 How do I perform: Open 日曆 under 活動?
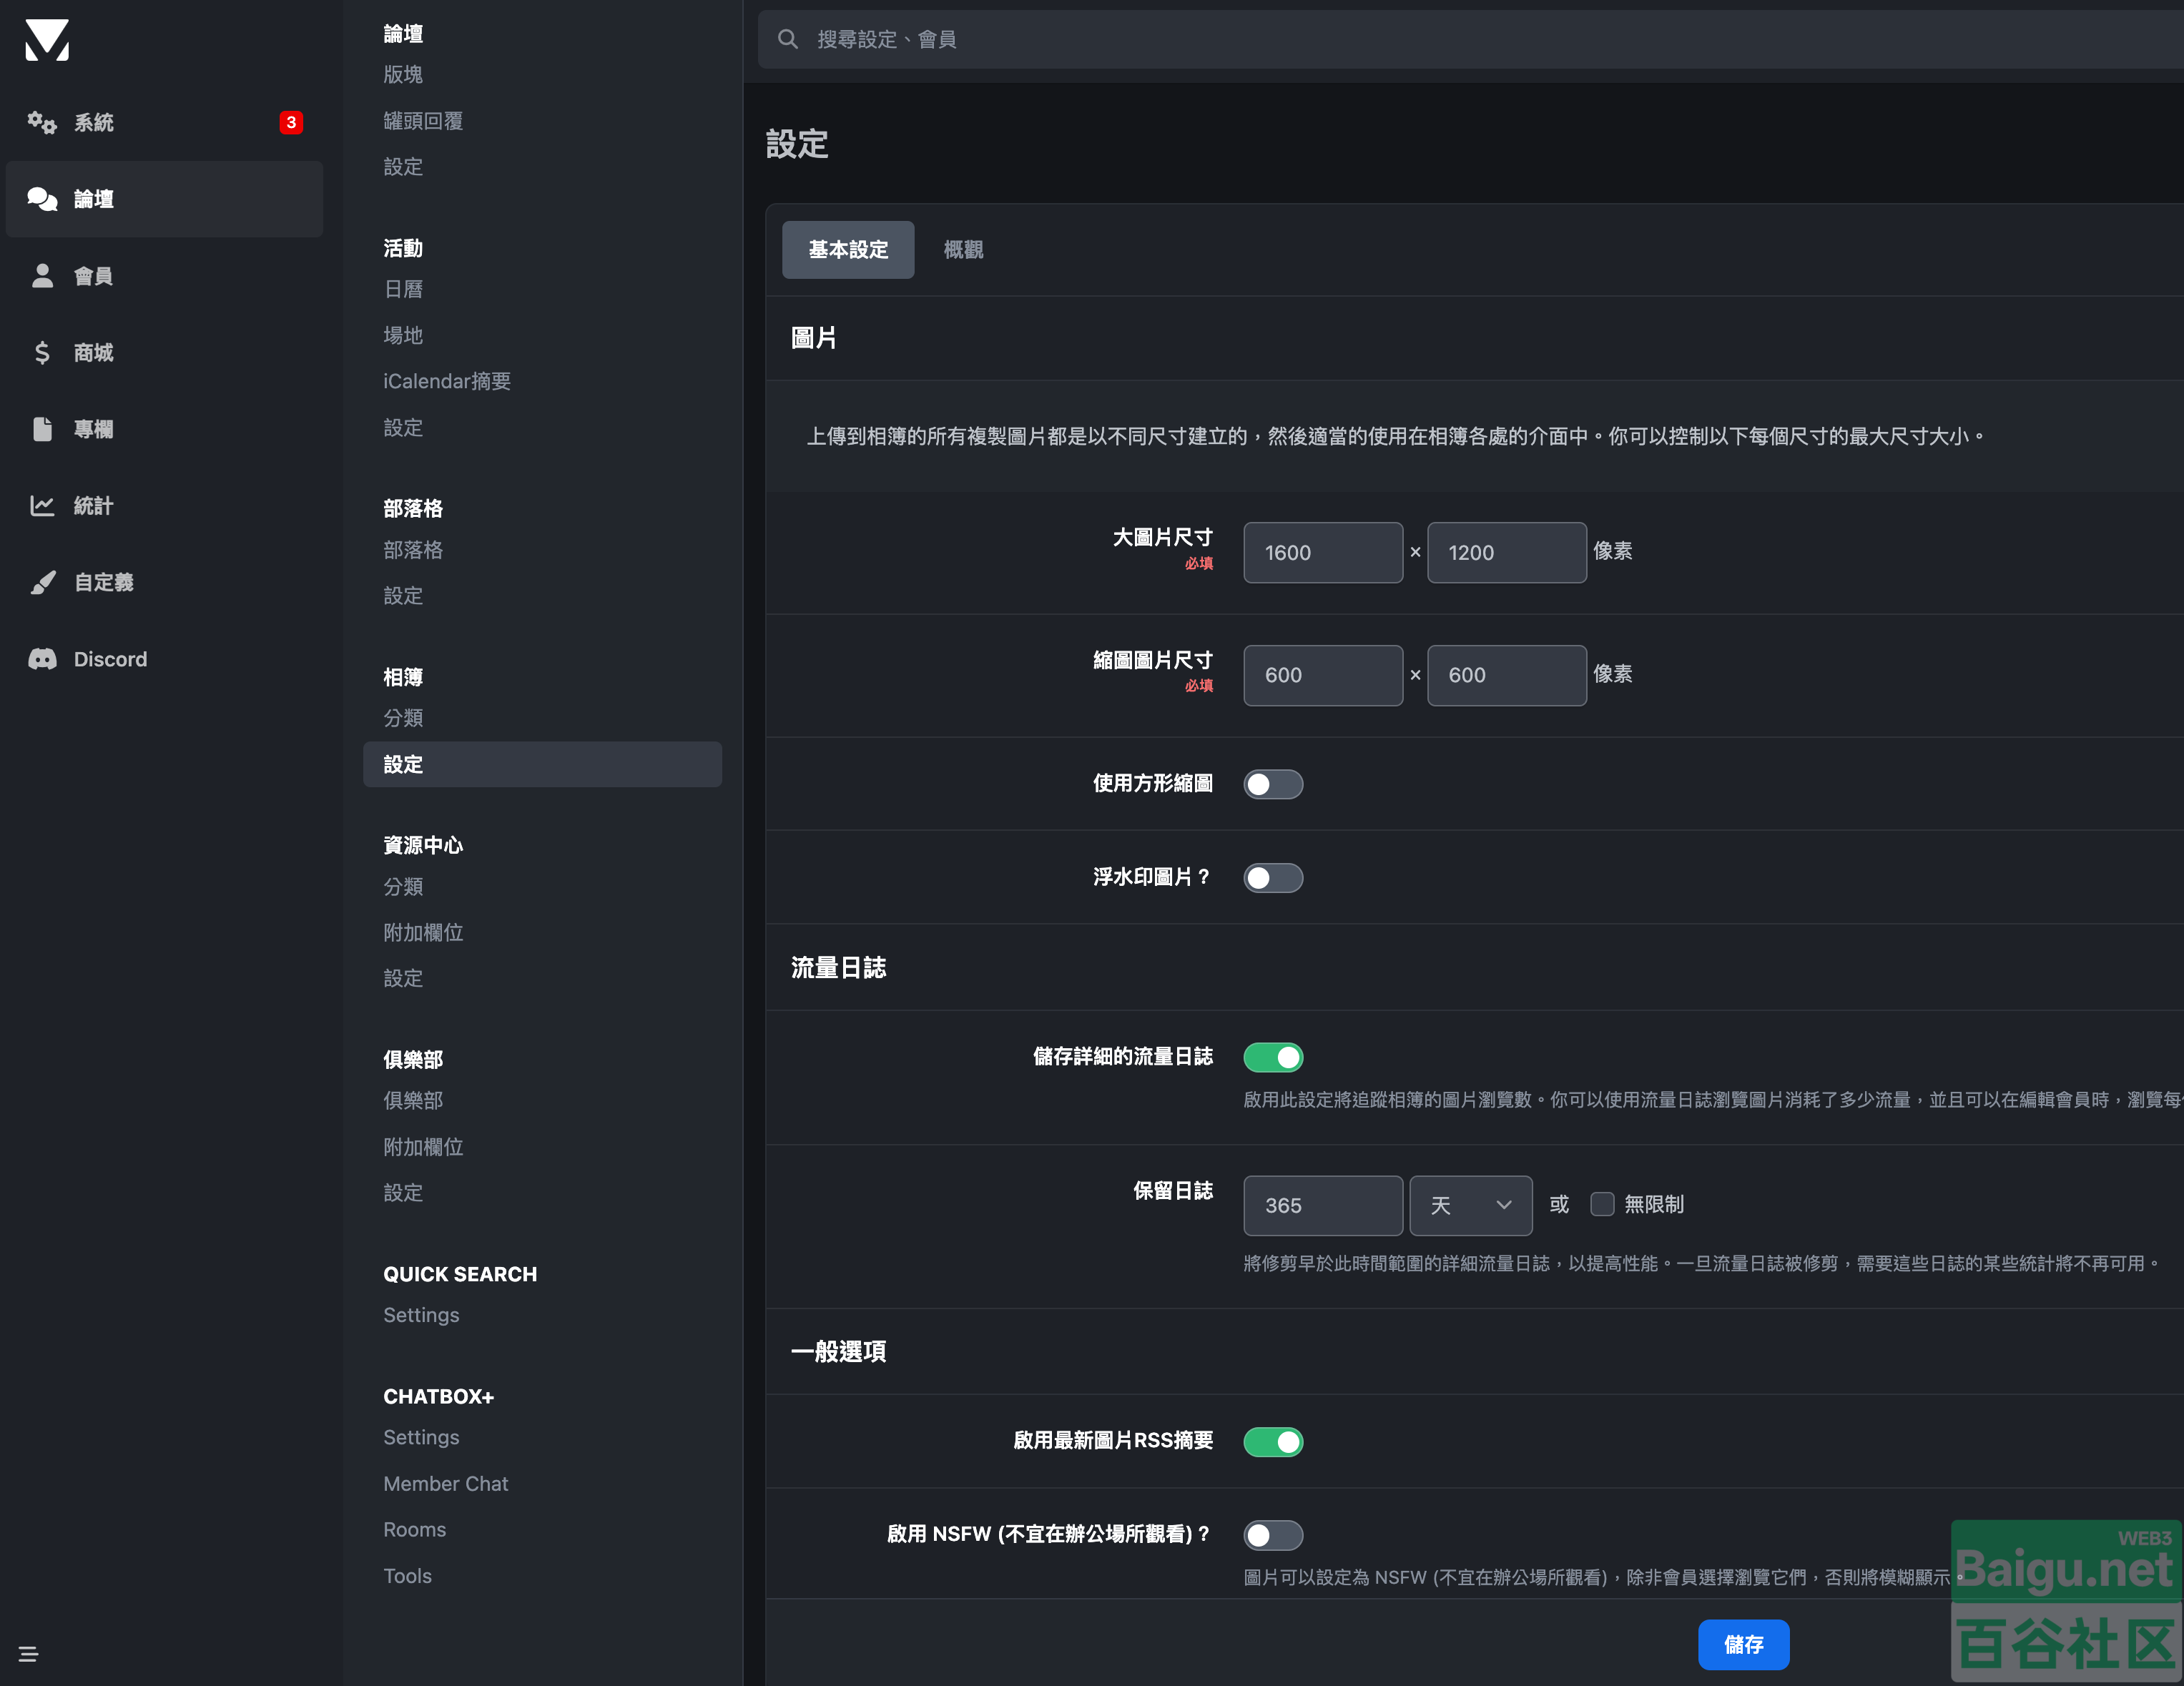pos(403,290)
